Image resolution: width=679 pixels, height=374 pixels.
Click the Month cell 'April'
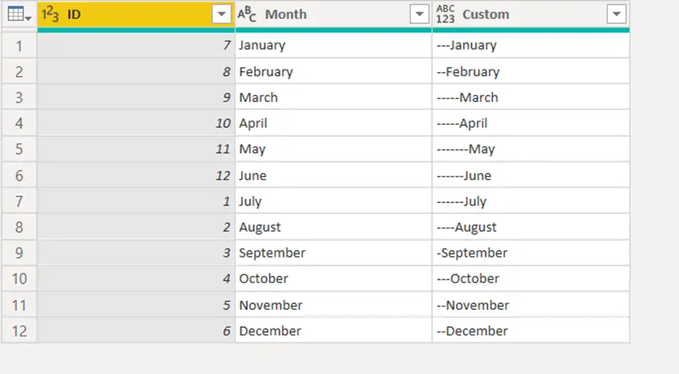tap(333, 123)
